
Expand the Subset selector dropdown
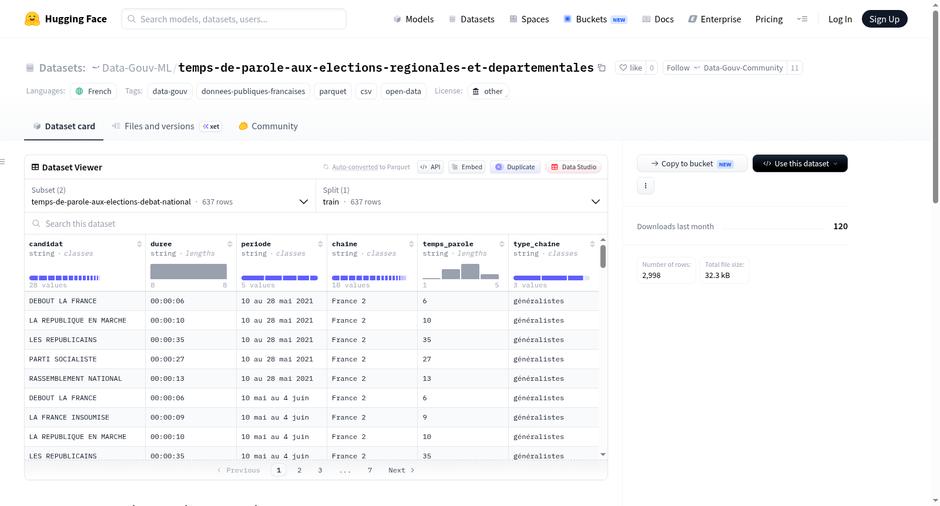[170, 196]
